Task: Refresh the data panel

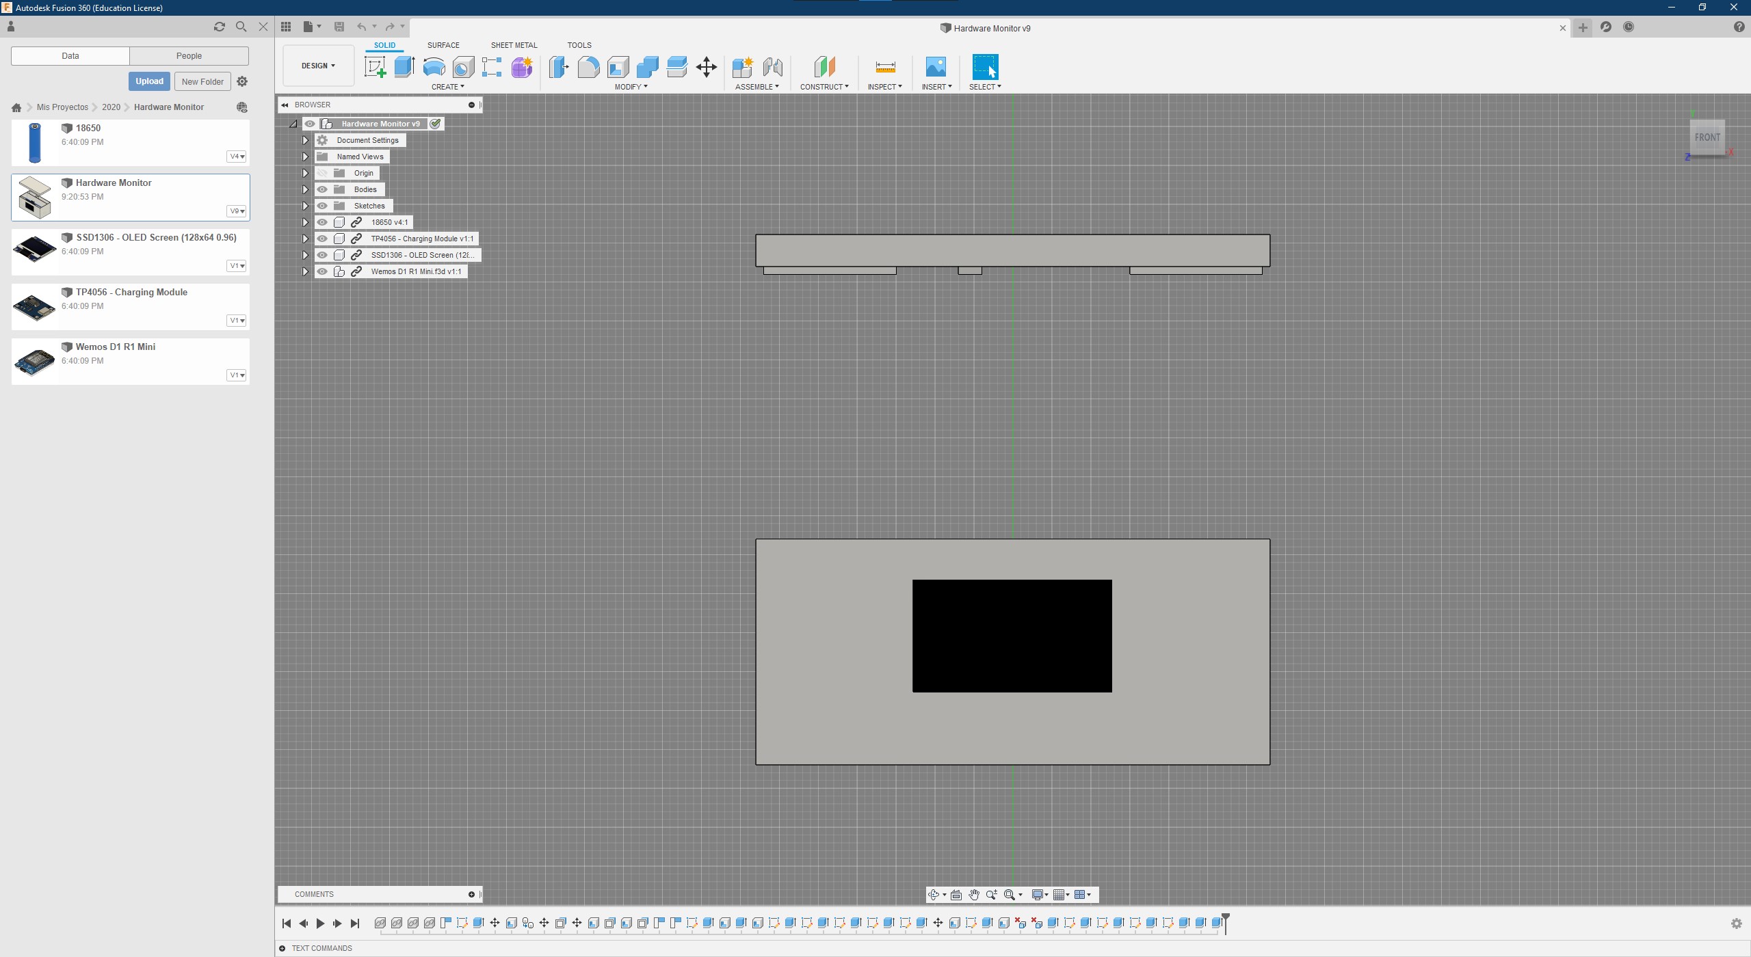Action: (220, 27)
